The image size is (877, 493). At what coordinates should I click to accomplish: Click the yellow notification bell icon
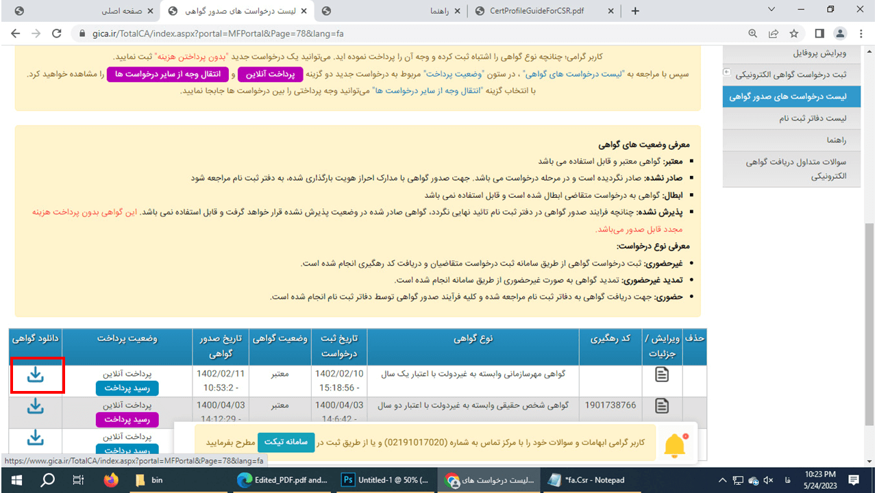pos(675,445)
